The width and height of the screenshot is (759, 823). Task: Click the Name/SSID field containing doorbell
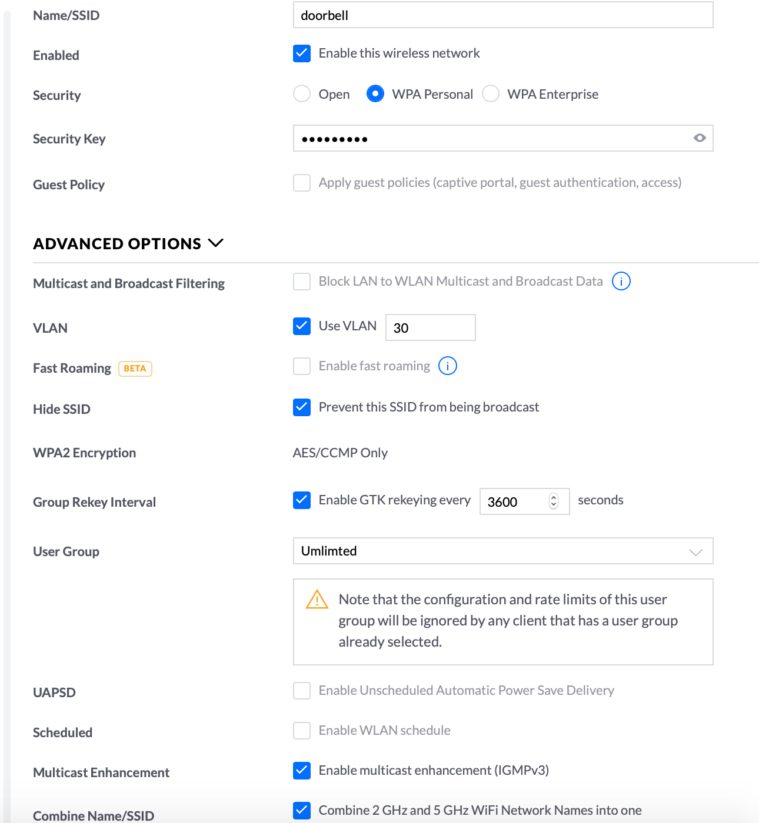click(x=503, y=15)
